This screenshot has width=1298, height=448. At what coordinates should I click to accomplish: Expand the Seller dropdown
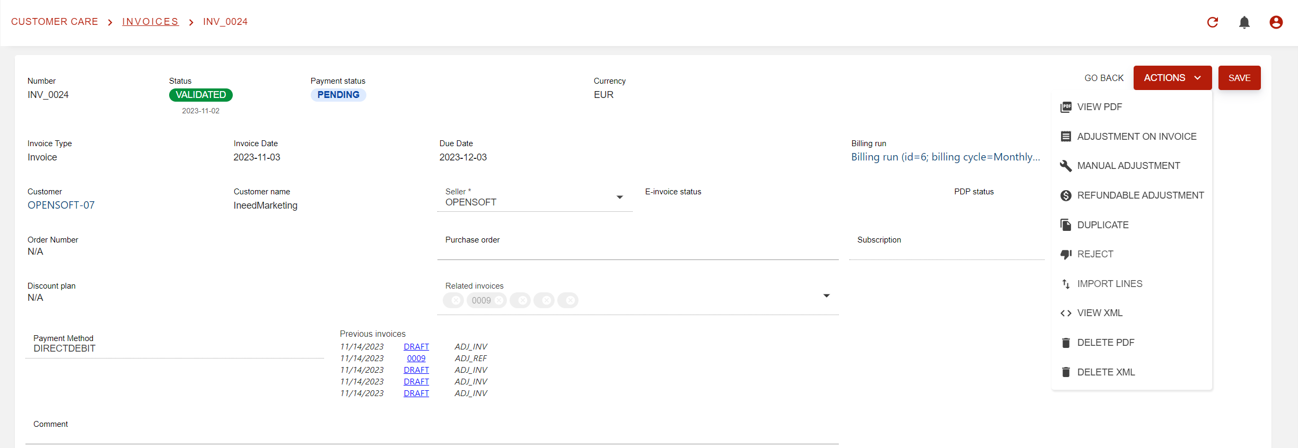click(619, 198)
